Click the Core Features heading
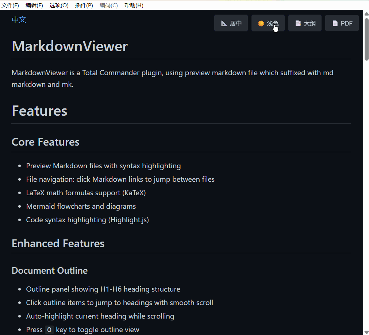369x335 pixels. tap(45, 142)
